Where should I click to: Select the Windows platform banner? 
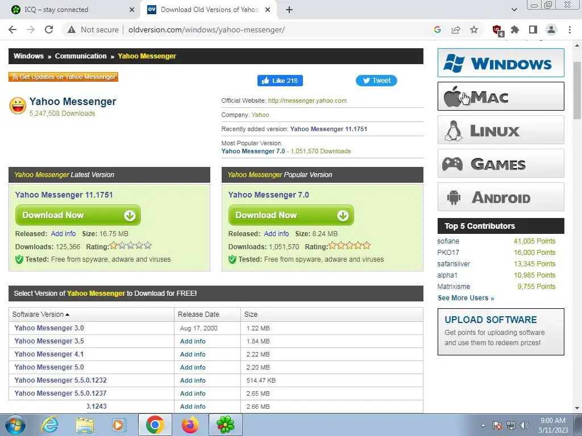coord(501,62)
